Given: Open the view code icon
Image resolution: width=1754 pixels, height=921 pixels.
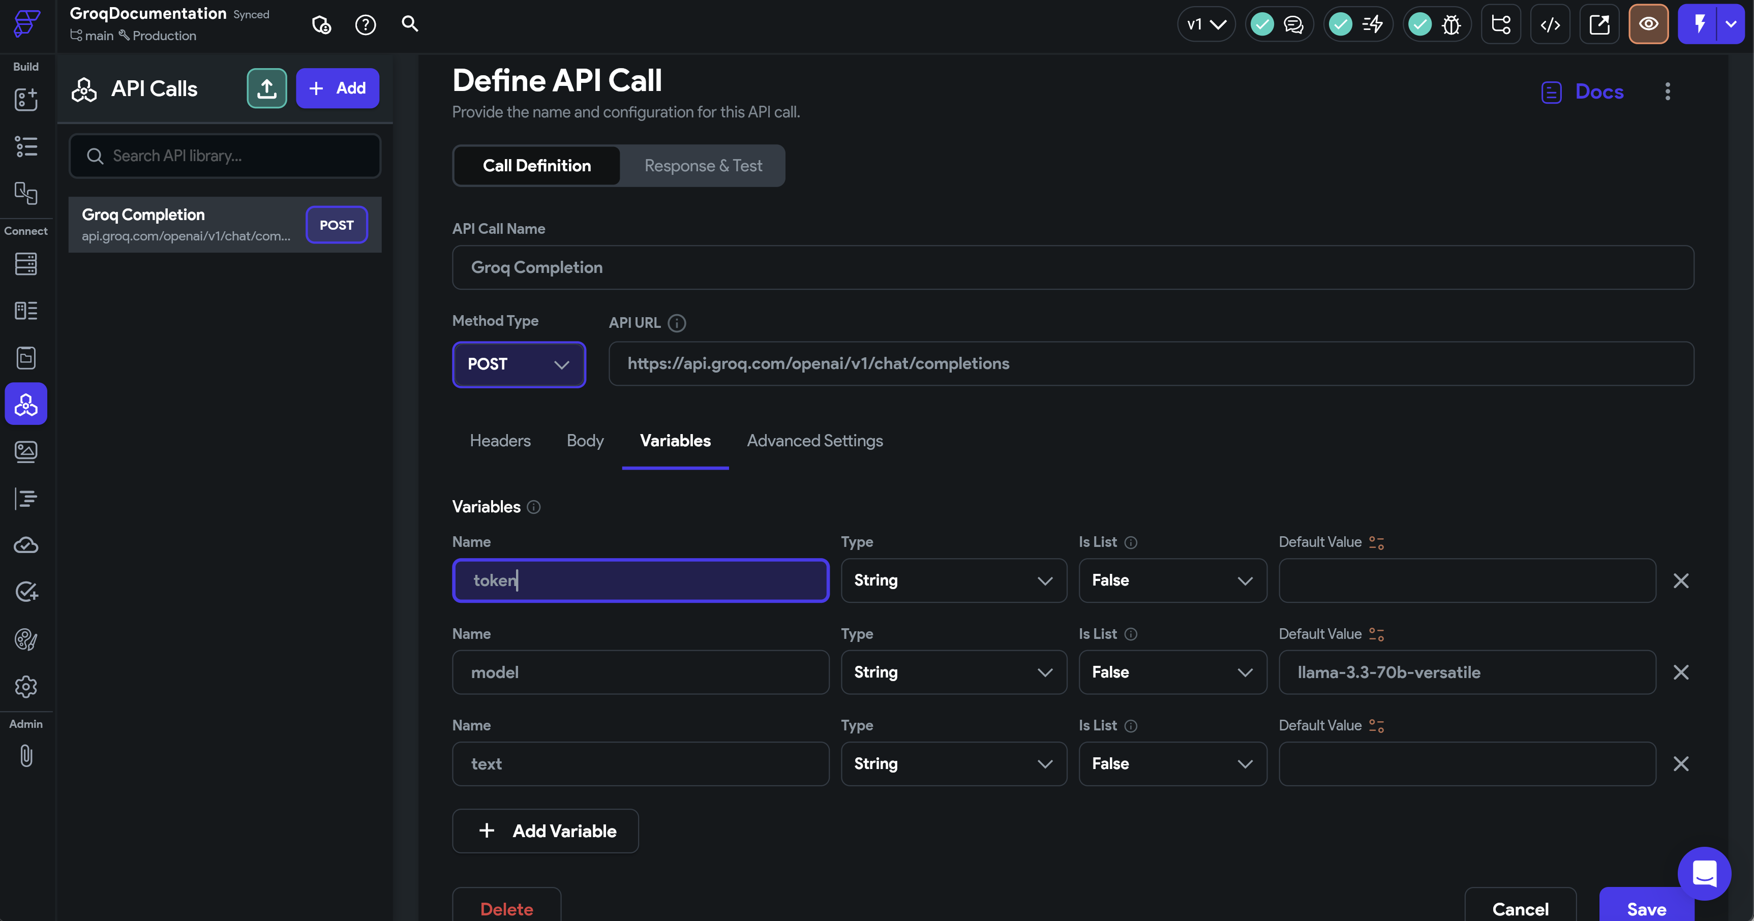Looking at the screenshot, I should coord(1551,24).
